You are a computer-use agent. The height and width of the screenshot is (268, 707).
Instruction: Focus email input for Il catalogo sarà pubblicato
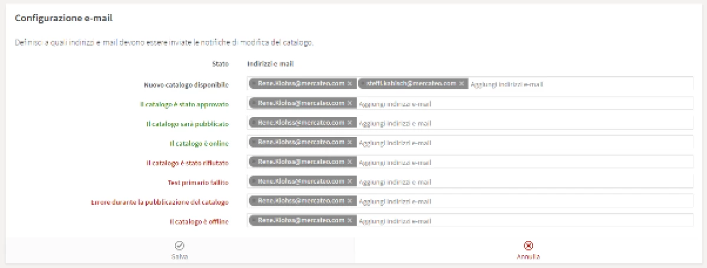(x=518, y=123)
